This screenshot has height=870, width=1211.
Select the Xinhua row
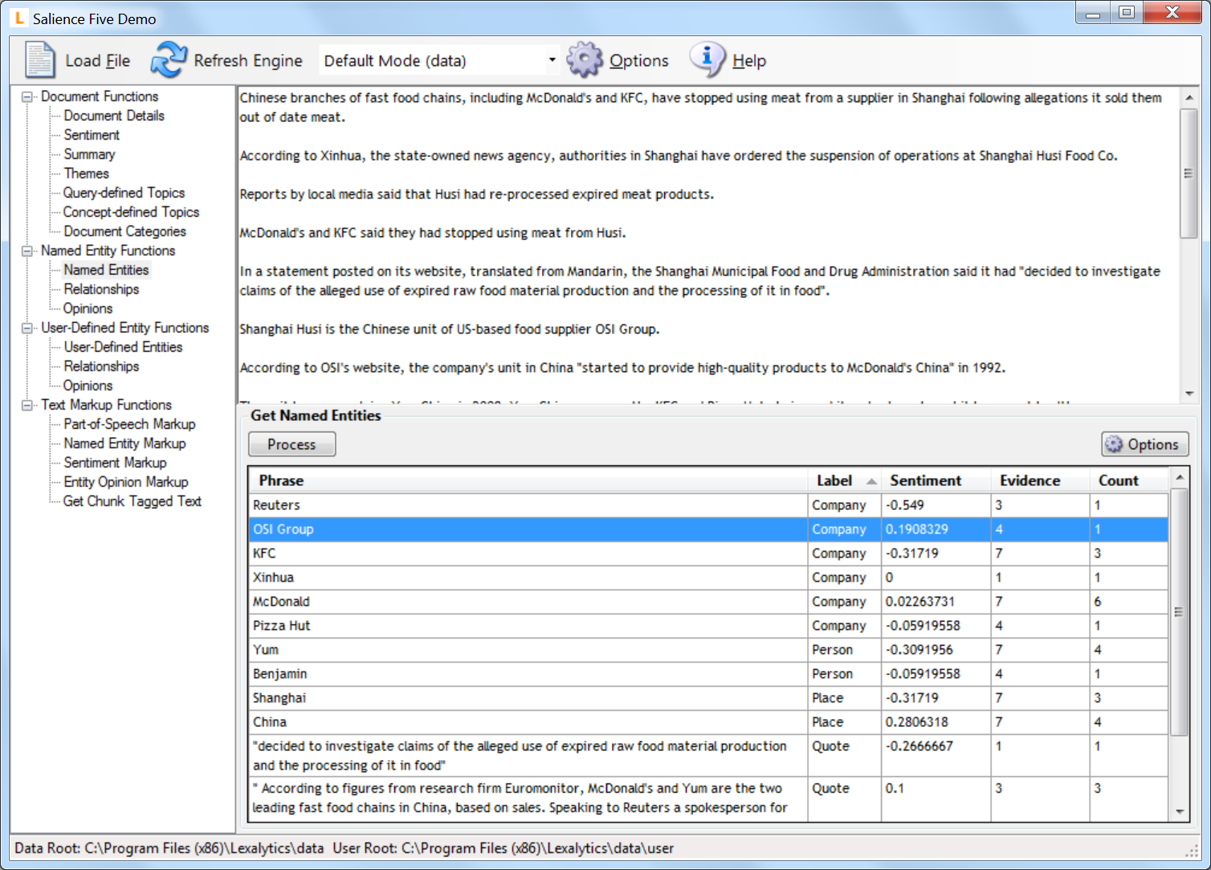(x=708, y=578)
